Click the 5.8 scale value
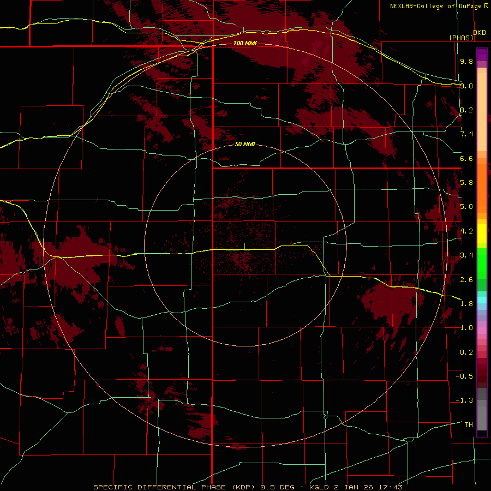This screenshot has height=491, width=491. tap(466, 183)
